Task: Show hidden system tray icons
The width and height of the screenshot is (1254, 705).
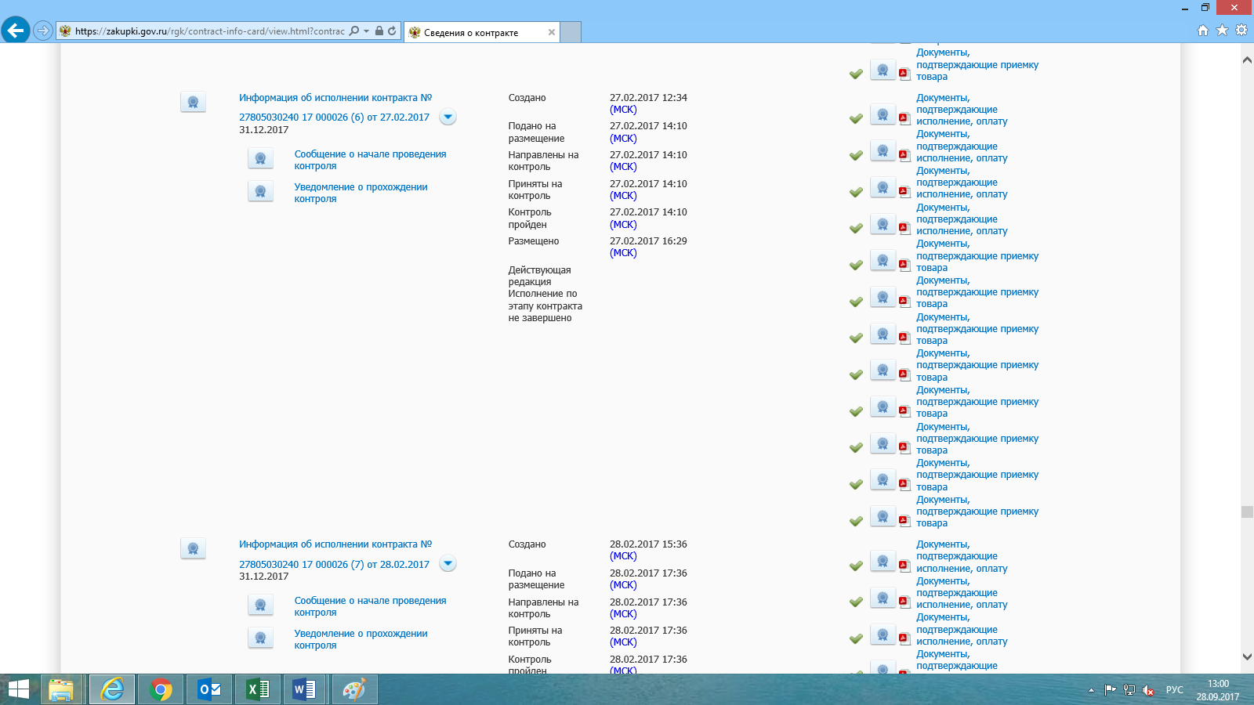Action: [x=1091, y=690]
